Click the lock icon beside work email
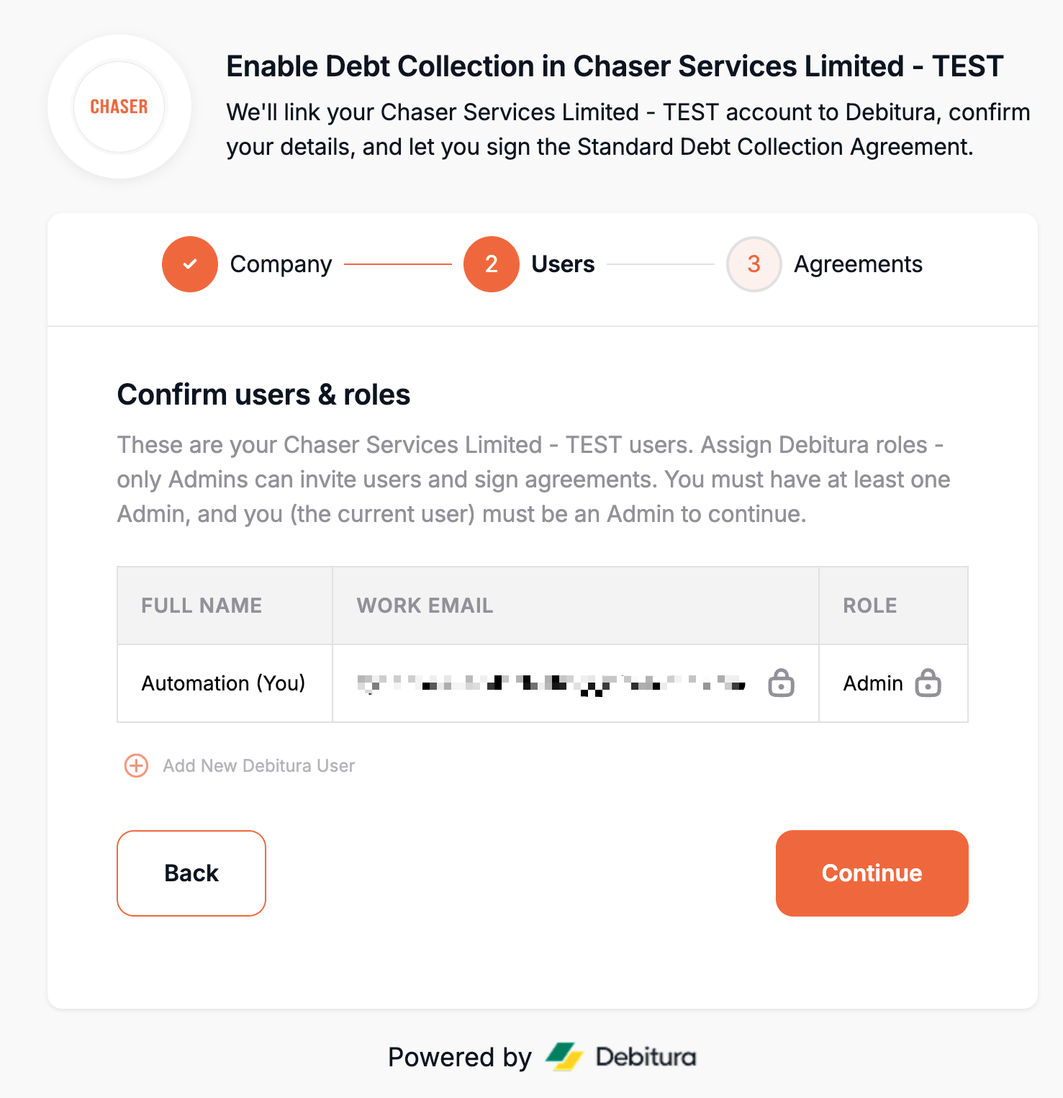Image resolution: width=1063 pixels, height=1098 pixels. pyautogui.click(x=781, y=683)
